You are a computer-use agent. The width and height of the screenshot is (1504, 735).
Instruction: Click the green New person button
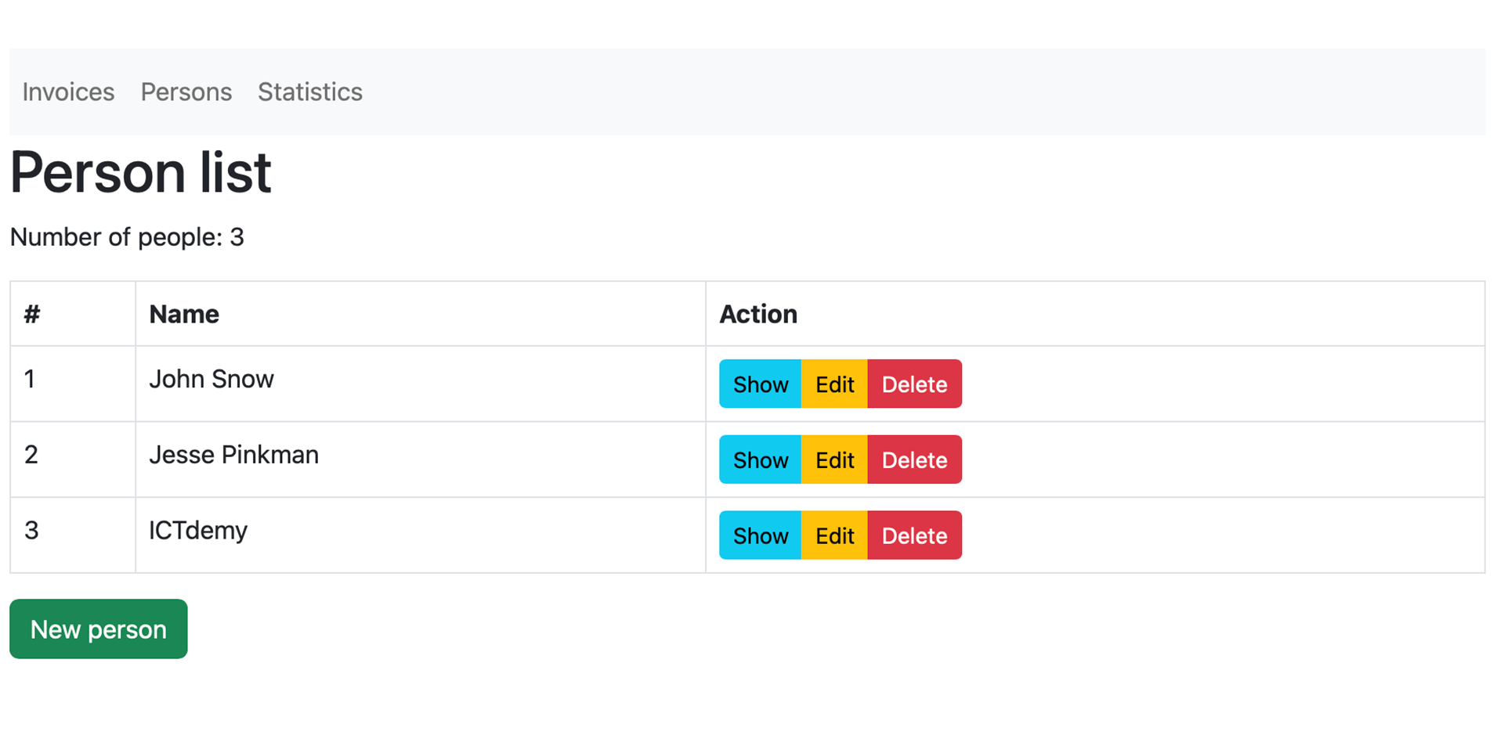(x=99, y=629)
